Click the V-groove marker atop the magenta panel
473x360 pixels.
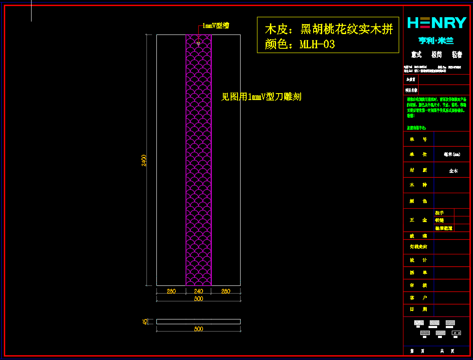[x=198, y=43]
